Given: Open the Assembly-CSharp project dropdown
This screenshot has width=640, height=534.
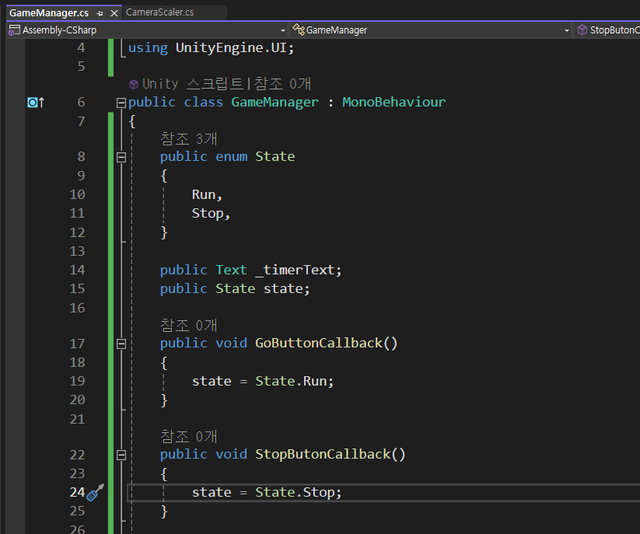Looking at the screenshot, I should [282, 30].
